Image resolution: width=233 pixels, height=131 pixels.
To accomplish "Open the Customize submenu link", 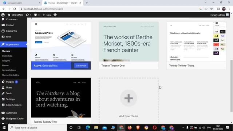I will (x=7, y=56).
